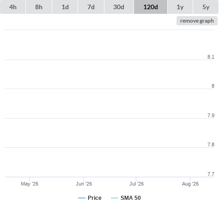The image size is (219, 210).
Task: Click the remove graph button
Action: tap(197, 21)
